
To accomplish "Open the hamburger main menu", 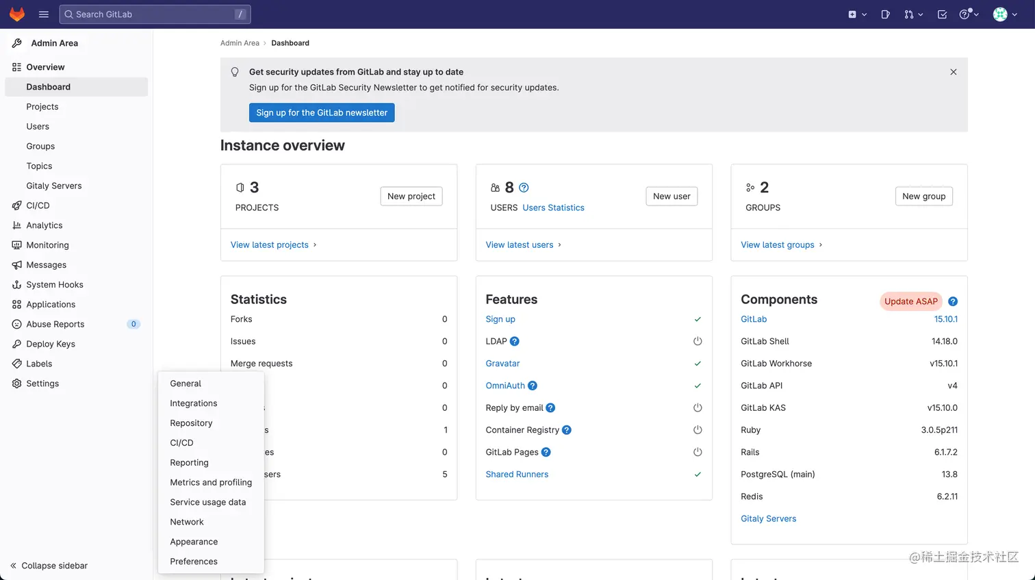I will click(x=44, y=14).
